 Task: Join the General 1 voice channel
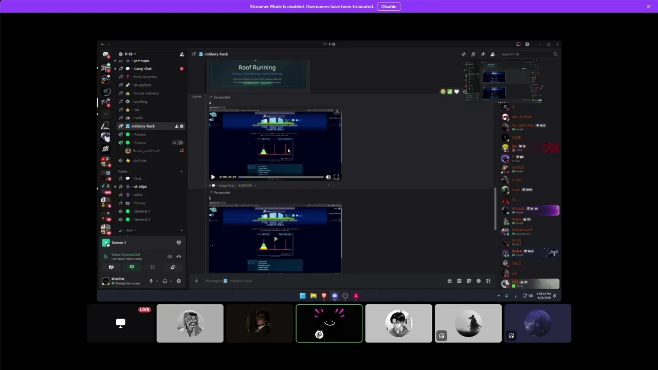coord(152,211)
